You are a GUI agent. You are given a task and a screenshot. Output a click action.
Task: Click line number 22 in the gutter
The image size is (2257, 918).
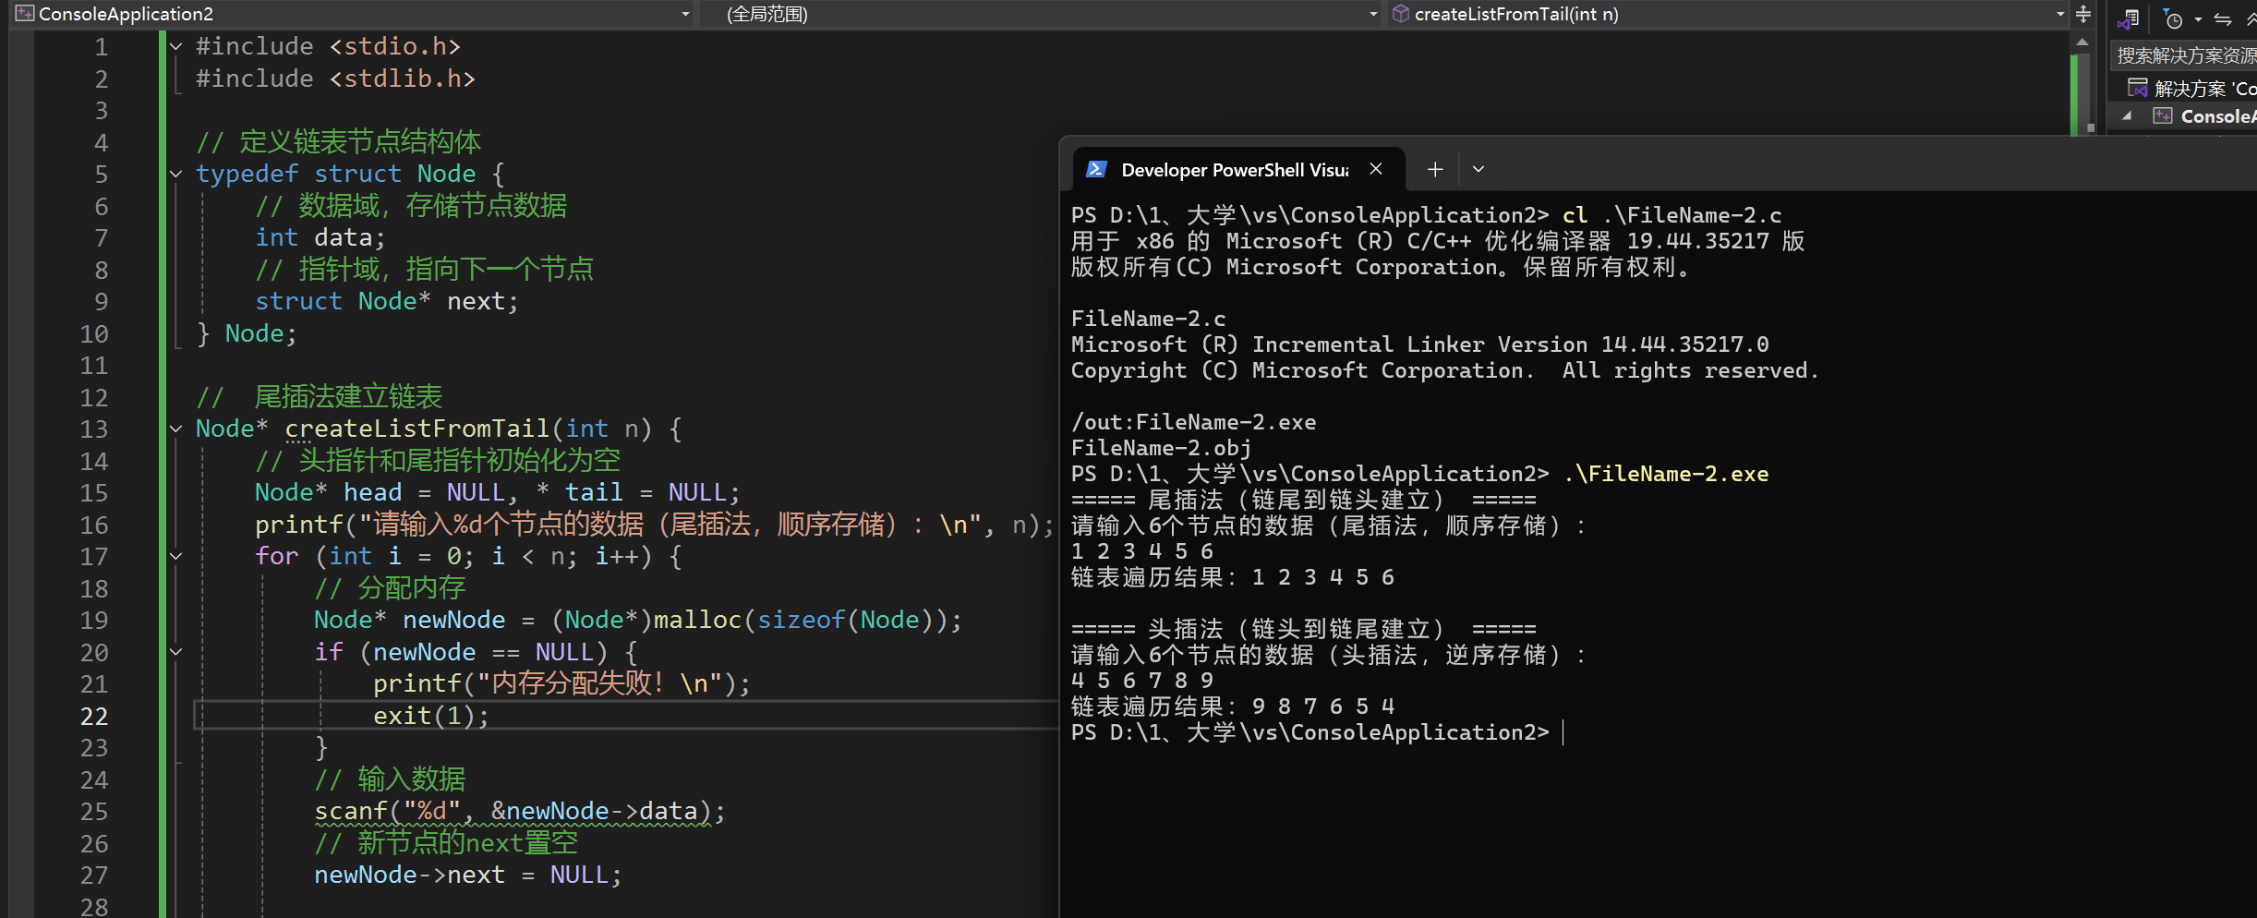point(94,716)
